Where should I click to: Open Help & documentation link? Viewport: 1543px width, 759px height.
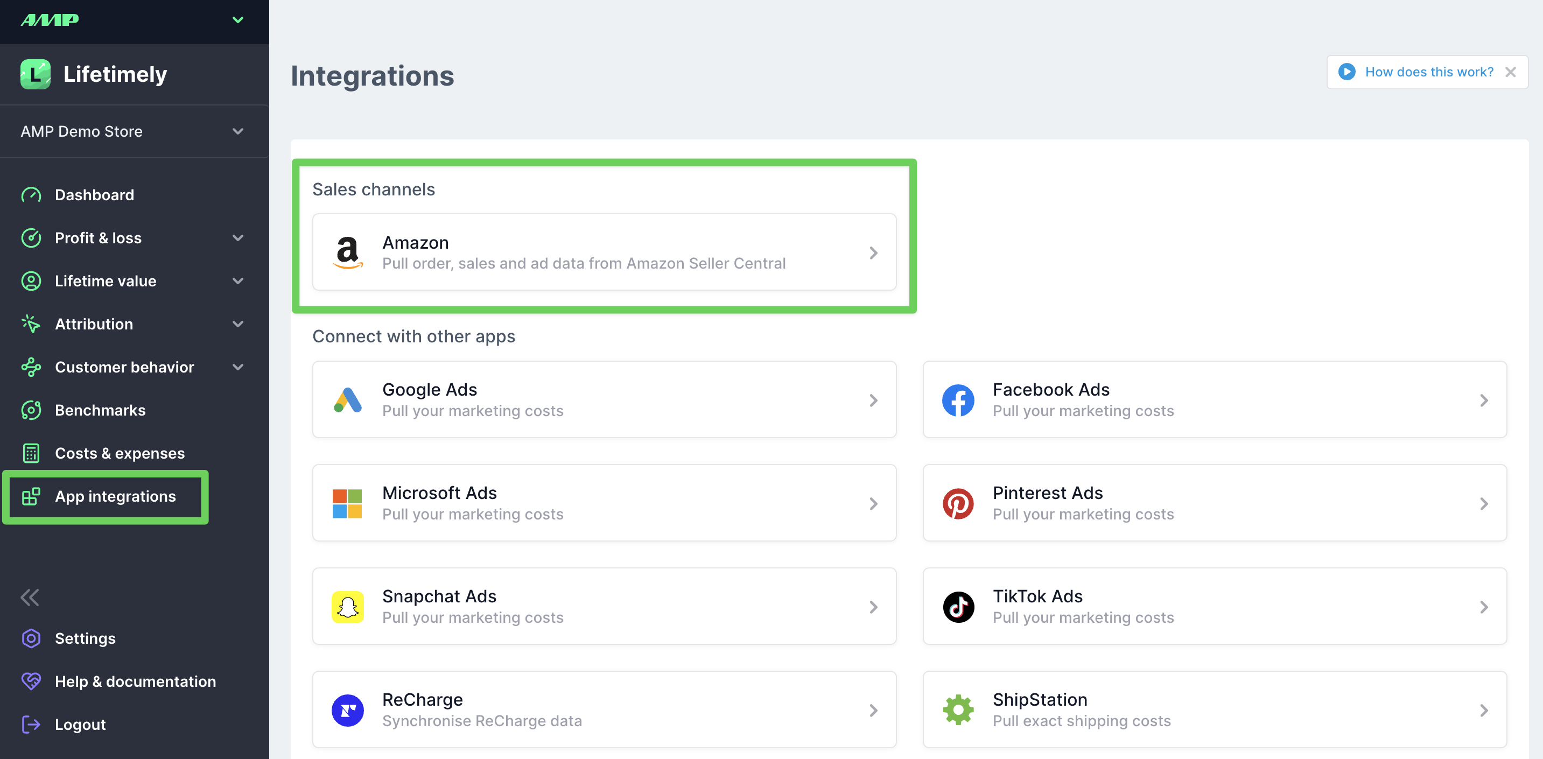tap(135, 681)
